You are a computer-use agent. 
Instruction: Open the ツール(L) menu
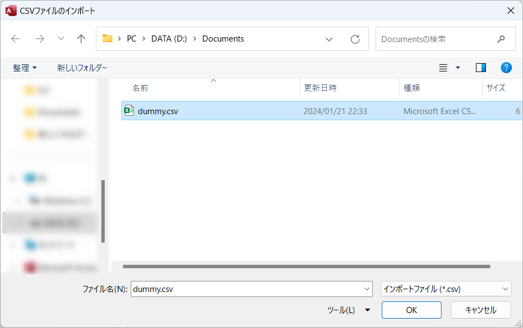coord(348,310)
